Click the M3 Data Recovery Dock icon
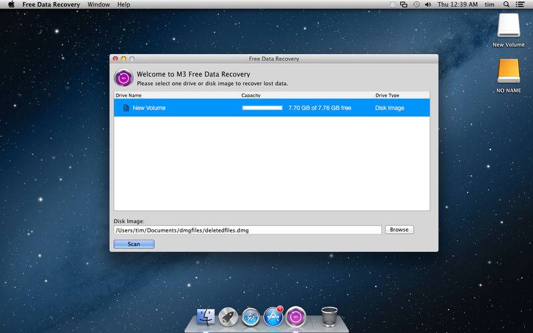This screenshot has width=533, height=333. tap(296, 317)
